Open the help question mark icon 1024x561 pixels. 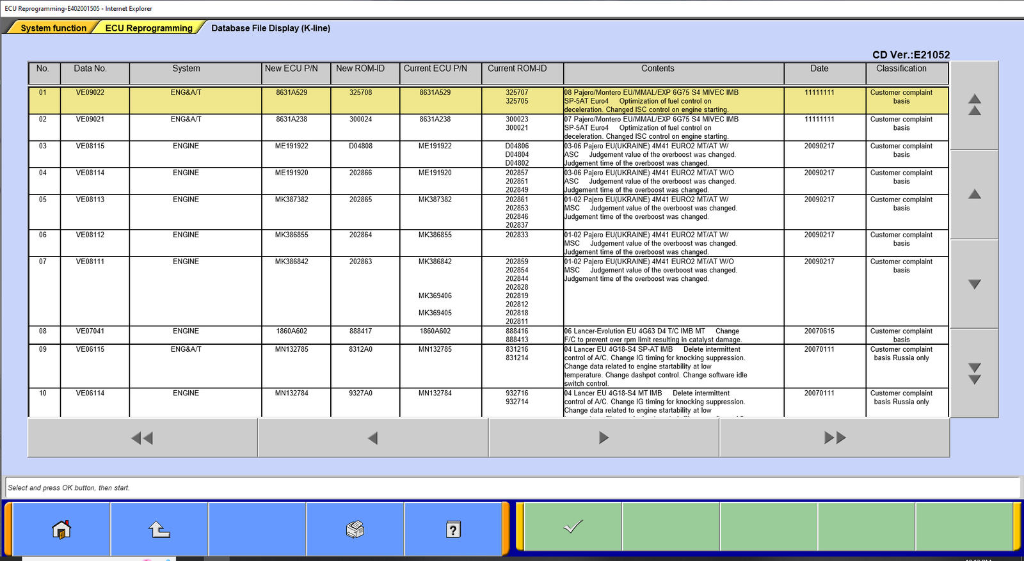tap(453, 529)
